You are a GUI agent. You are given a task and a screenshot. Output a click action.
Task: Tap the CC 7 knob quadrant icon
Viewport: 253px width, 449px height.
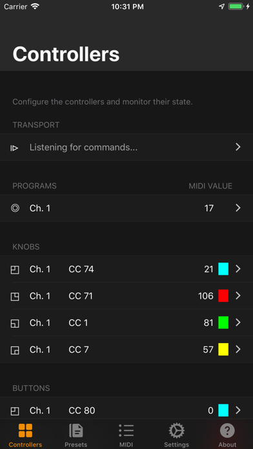pos(15,350)
